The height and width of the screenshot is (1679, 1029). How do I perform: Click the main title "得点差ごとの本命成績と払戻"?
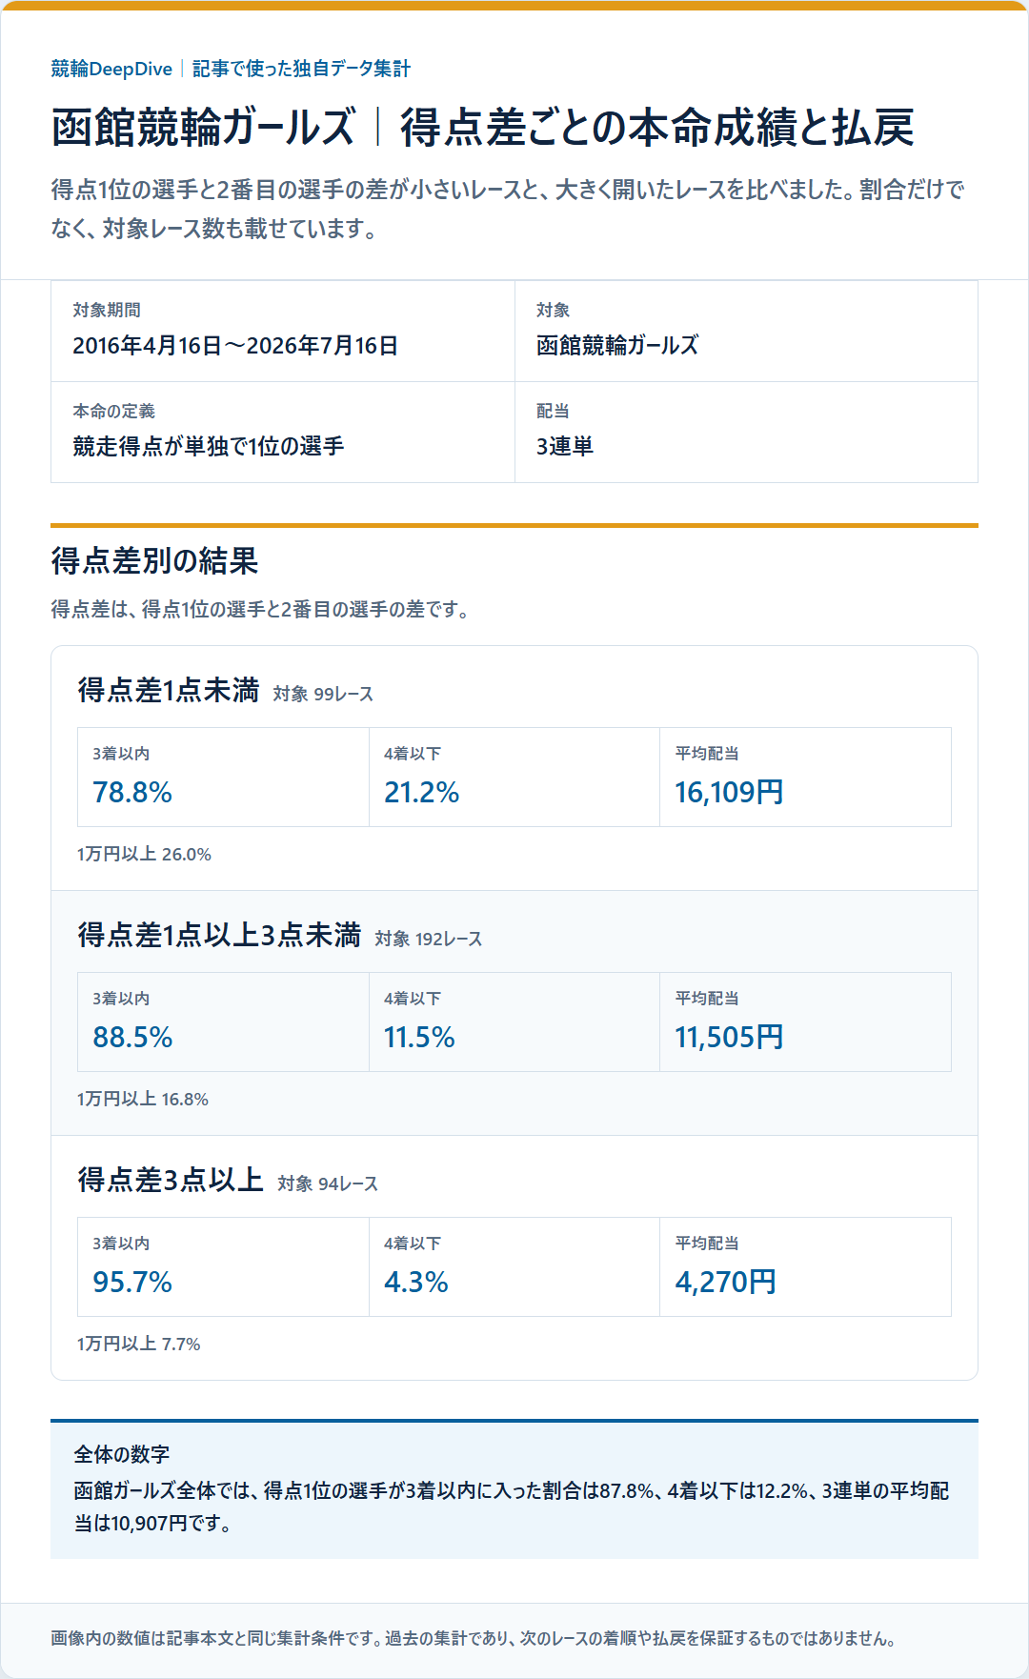656,128
